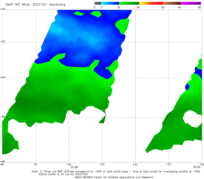204x179 pixels.
Task: Click the yellow-orange segment of the color bar
Action: pos(146,3)
